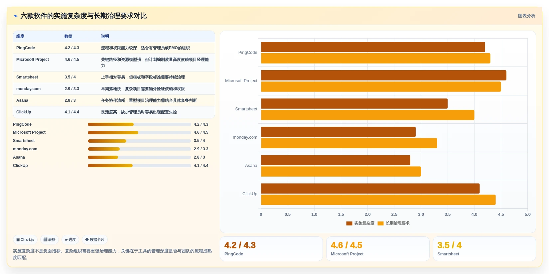Select the 数据卡片 tag chip
Screen dimensions: 549x274
[95, 239]
